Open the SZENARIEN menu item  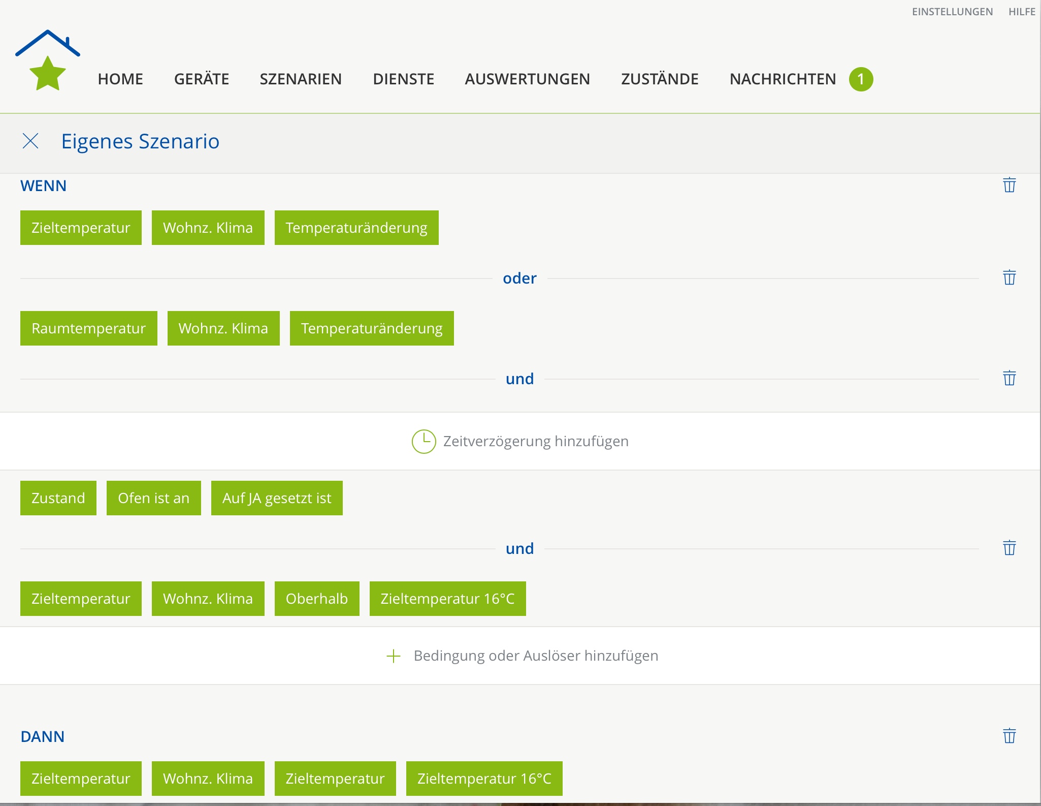(x=301, y=79)
